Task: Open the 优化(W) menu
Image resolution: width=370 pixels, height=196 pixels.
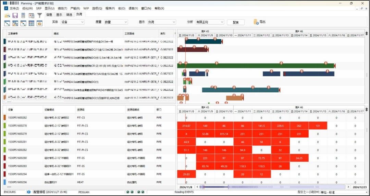Action: (x=27, y=8)
